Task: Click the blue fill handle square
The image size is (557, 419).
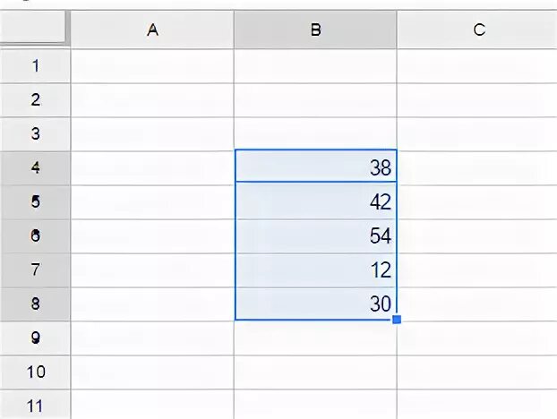Action: point(397,320)
